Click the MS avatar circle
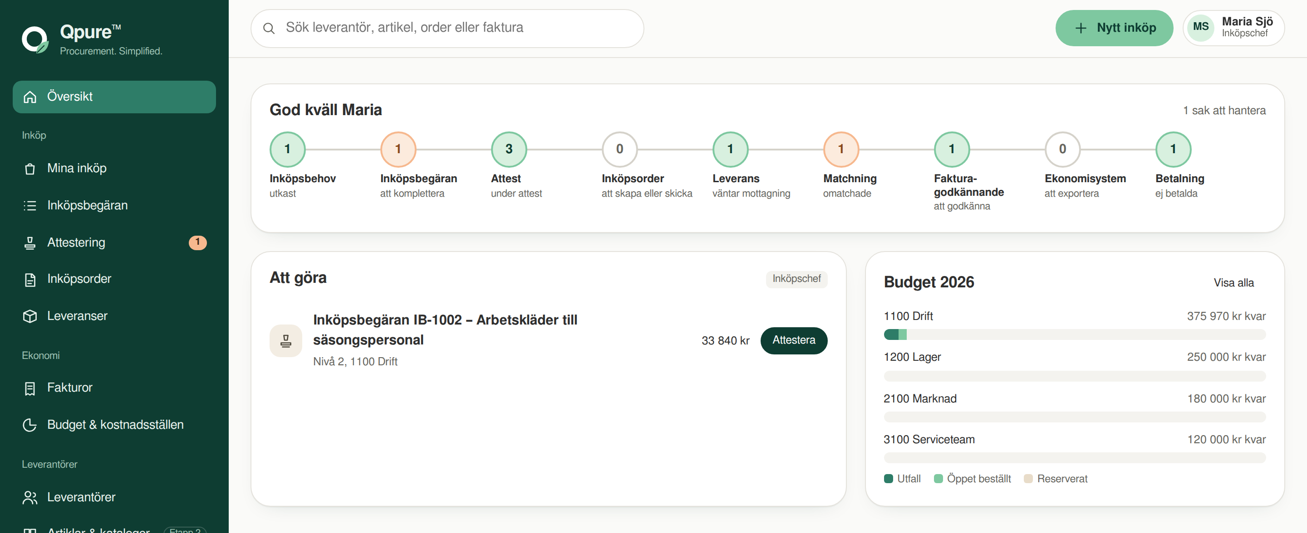The width and height of the screenshot is (1307, 533). tap(1200, 27)
